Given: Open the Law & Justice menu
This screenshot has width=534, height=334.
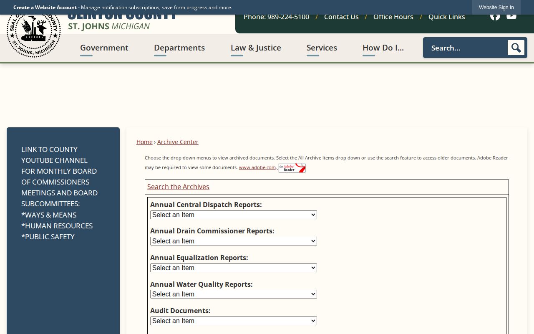Looking at the screenshot, I should click(x=256, y=48).
